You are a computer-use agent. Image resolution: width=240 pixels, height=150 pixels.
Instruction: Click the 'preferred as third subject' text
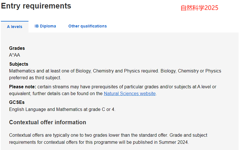click(35, 78)
